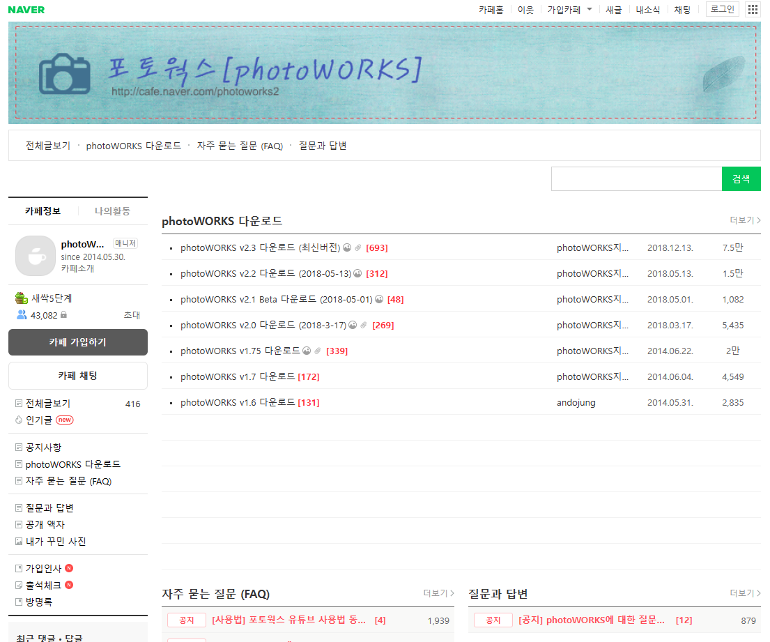Viewport: 770px width, 642px height.
Task: Click inside the search input field
Action: (636, 178)
